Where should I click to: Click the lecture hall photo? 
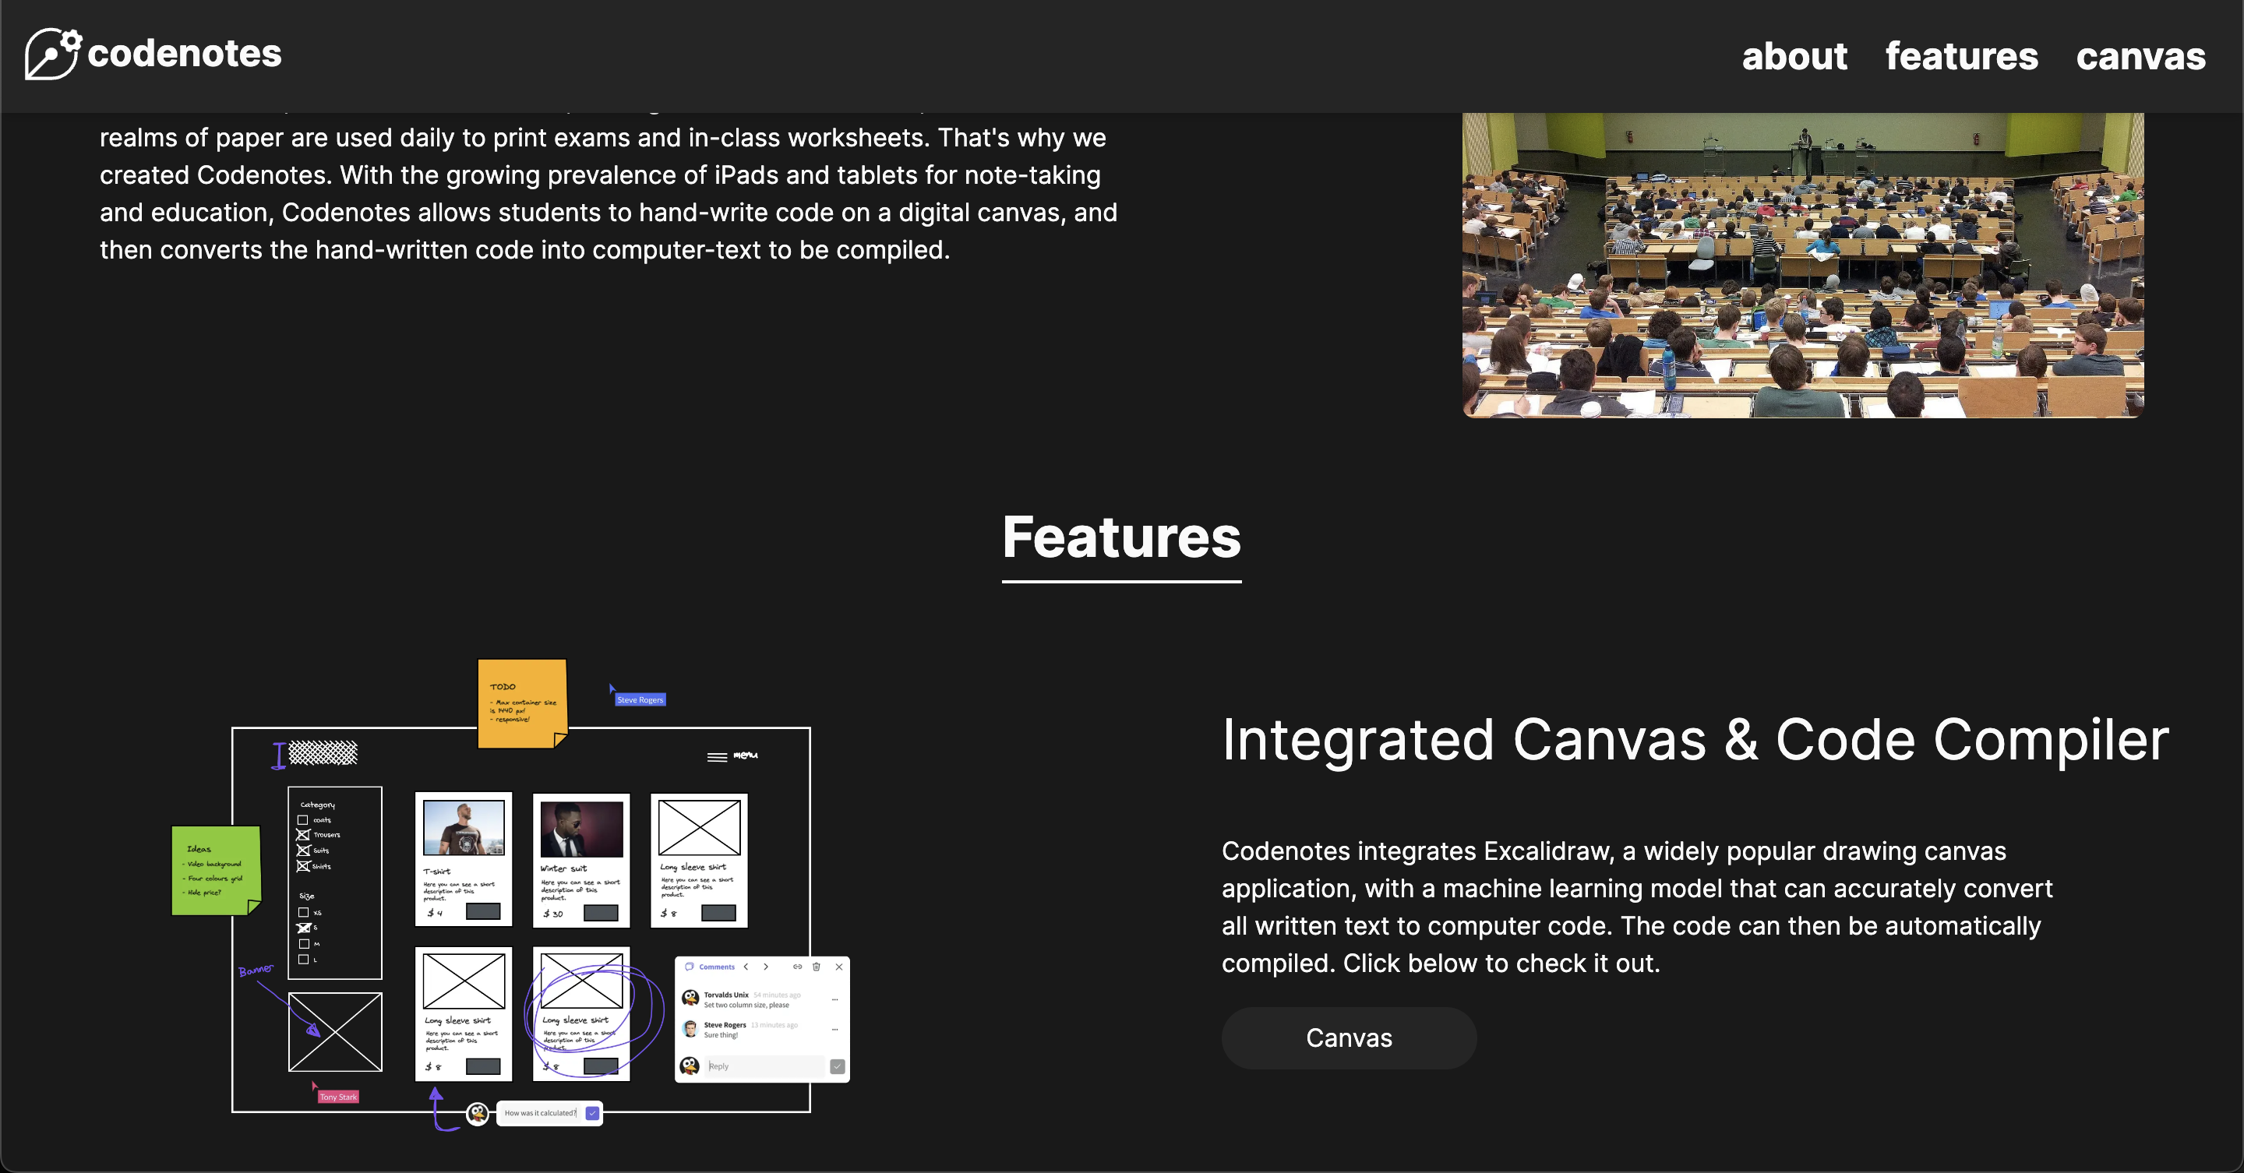tap(1802, 265)
